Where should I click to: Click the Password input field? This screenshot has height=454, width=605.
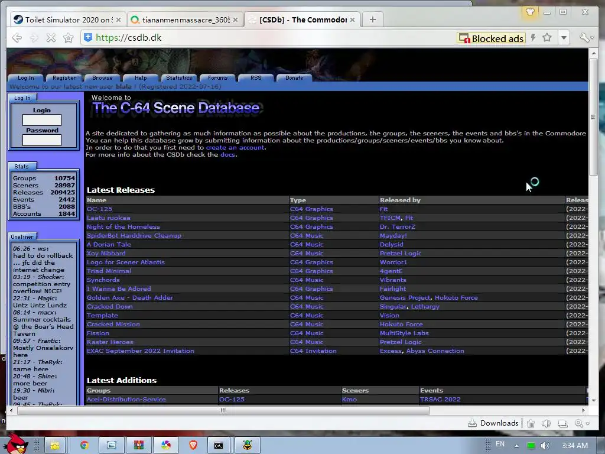pyautogui.click(x=42, y=140)
